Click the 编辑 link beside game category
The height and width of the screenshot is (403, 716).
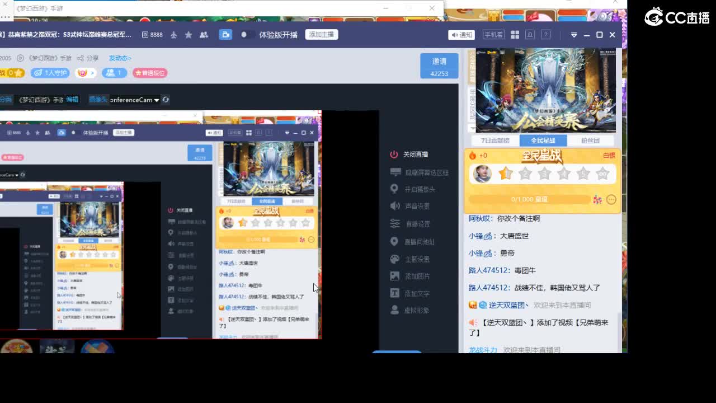pos(72,100)
